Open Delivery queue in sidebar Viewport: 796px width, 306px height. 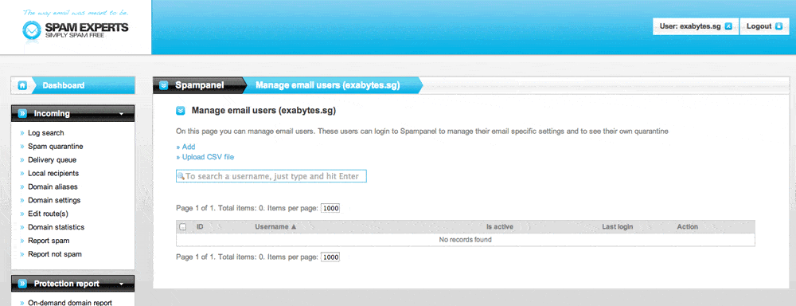pos(52,159)
